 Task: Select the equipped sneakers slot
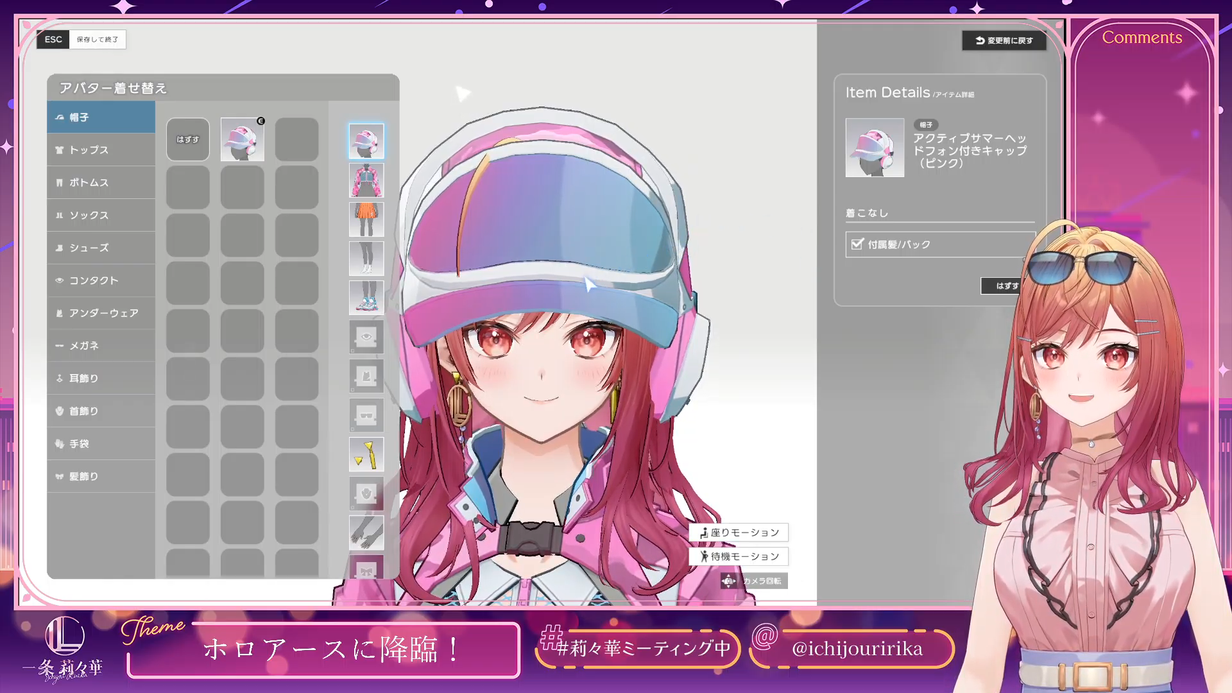tap(366, 298)
